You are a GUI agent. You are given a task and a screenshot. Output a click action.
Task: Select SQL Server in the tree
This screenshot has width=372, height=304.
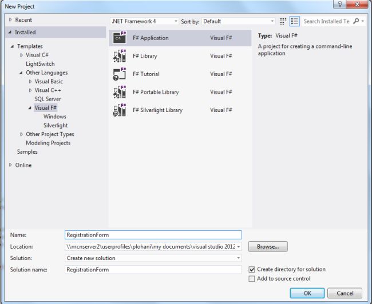coord(48,99)
